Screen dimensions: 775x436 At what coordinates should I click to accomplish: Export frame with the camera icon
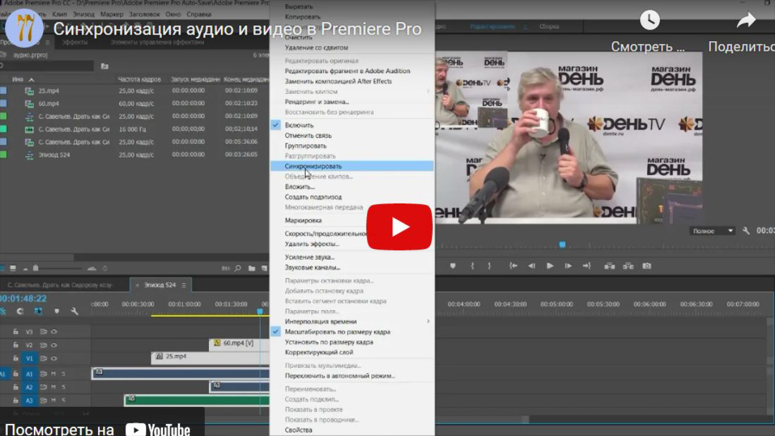click(x=647, y=266)
